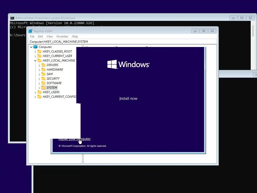
Task: Open the Help menu in Registry Editor
Action: click(75, 36)
